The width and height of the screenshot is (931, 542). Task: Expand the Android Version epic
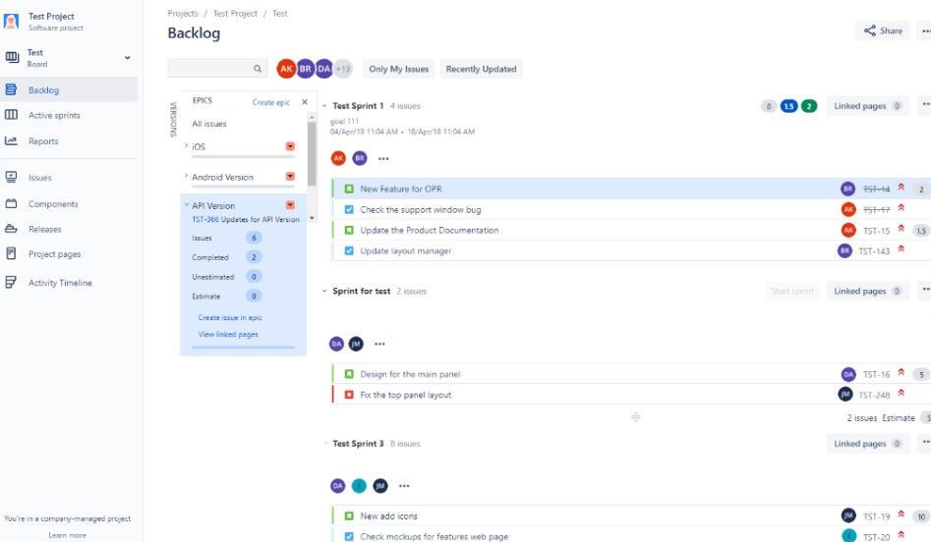tap(186, 176)
